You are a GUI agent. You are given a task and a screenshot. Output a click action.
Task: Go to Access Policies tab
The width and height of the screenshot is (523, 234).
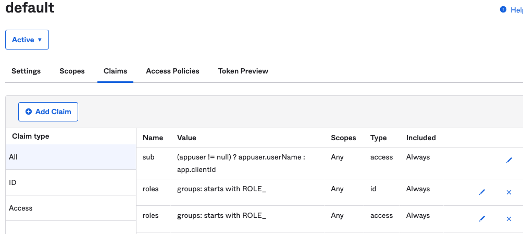coord(172,71)
